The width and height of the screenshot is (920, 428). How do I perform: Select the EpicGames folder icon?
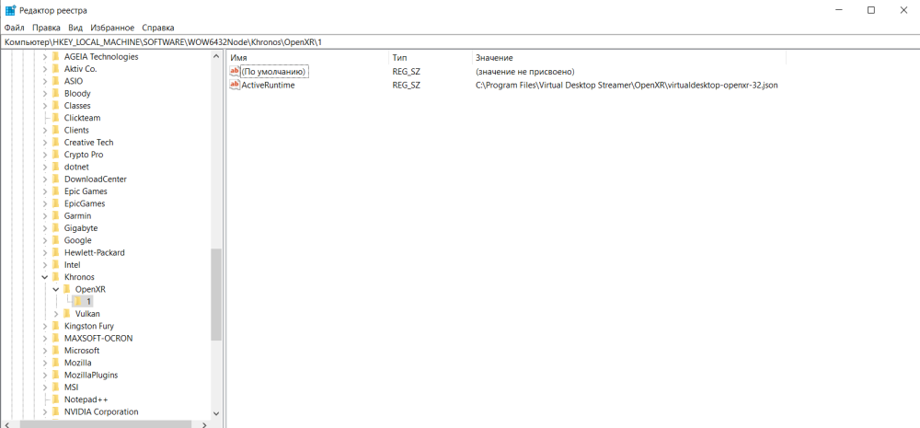[x=56, y=203]
